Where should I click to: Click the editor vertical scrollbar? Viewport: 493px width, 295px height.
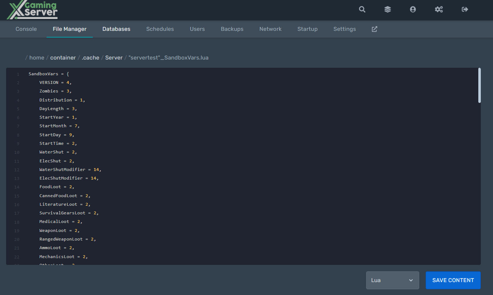tap(479, 86)
